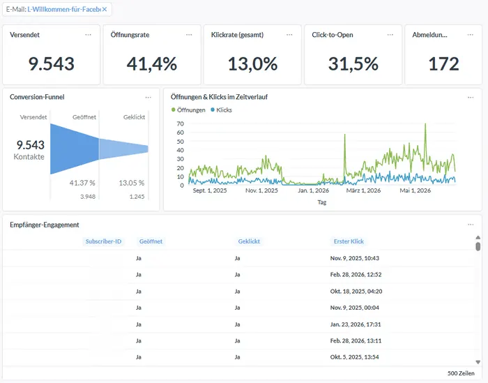Open options menu of Conversion-Funnel card
This screenshot has height=383, width=488.
tap(148, 98)
